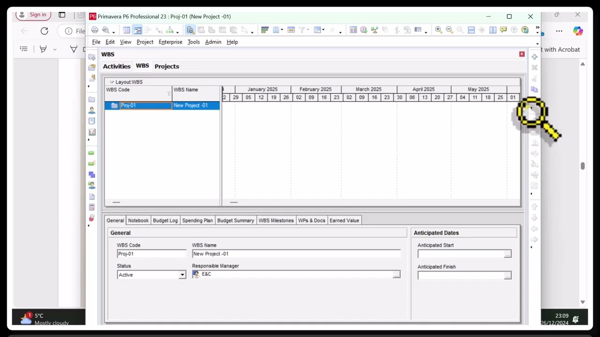Open the Earned Value tab
The height and width of the screenshot is (337, 600).
point(345,220)
